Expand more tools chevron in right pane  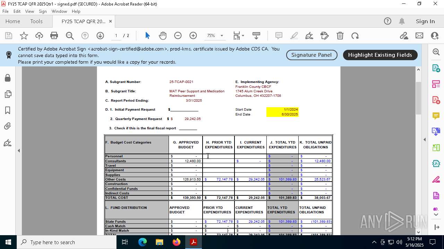tap(436, 215)
